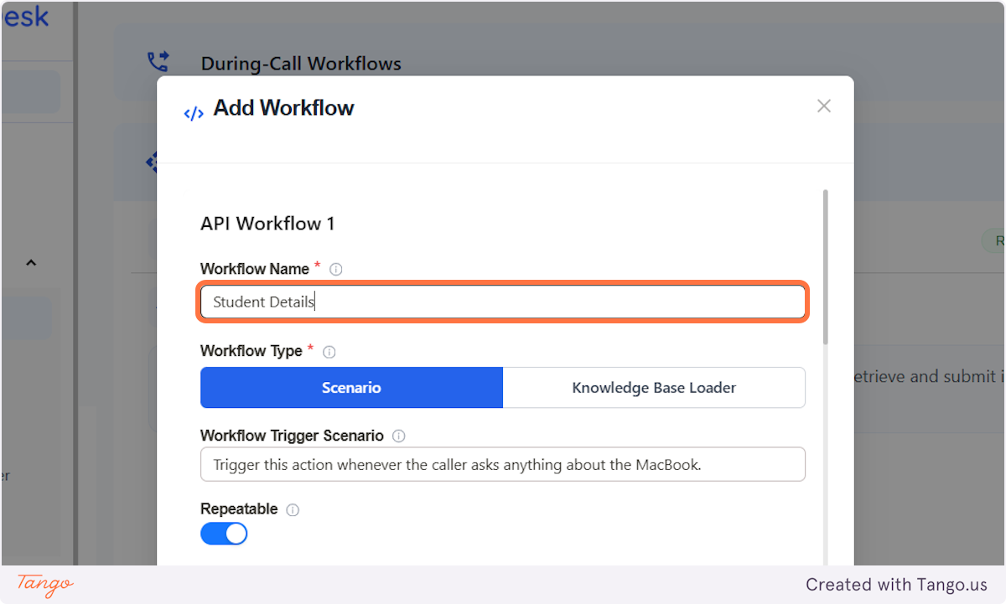Click the dialog vertical scrollbar
1006x604 pixels.
(x=826, y=266)
